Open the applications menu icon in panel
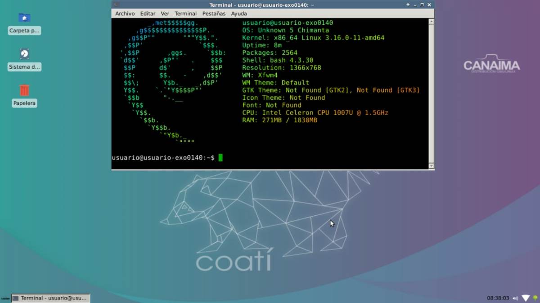The height and width of the screenshot is (303, 540). tap(5, 298)
